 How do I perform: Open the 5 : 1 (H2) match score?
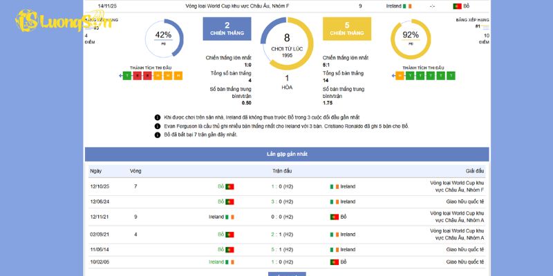click(281, 250)
